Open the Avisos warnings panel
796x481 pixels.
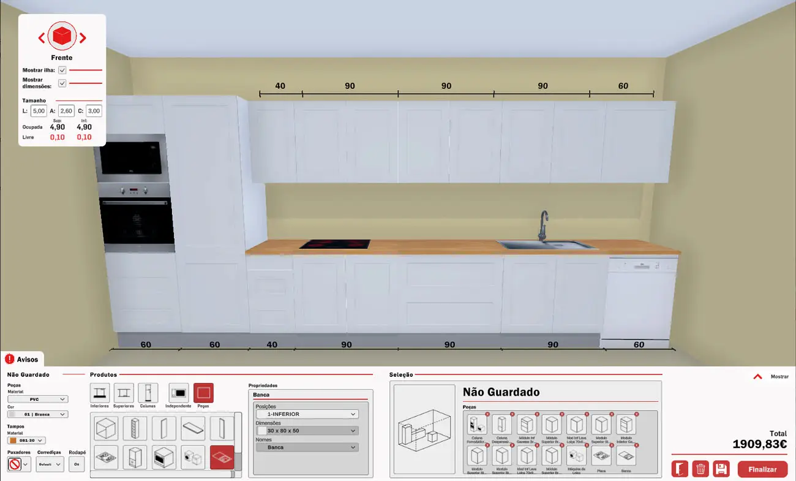coord(22,360)
